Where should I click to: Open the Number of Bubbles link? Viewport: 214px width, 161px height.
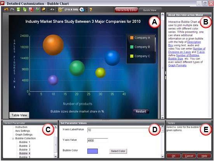(x=188, y=55)
